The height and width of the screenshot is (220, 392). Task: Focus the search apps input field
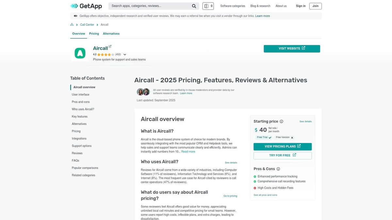[150, 6]
